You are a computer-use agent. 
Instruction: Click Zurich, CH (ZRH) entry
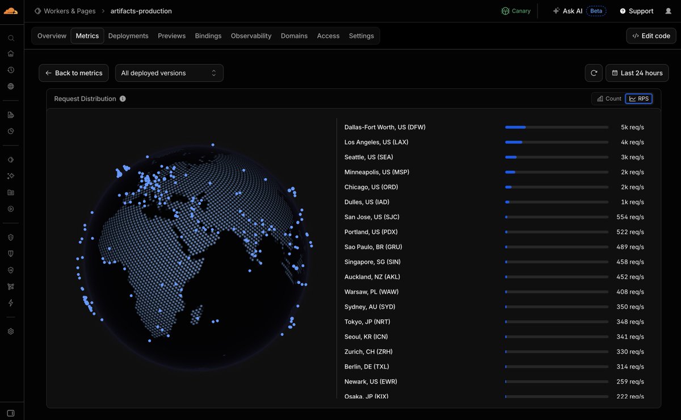tap(369, 352)
